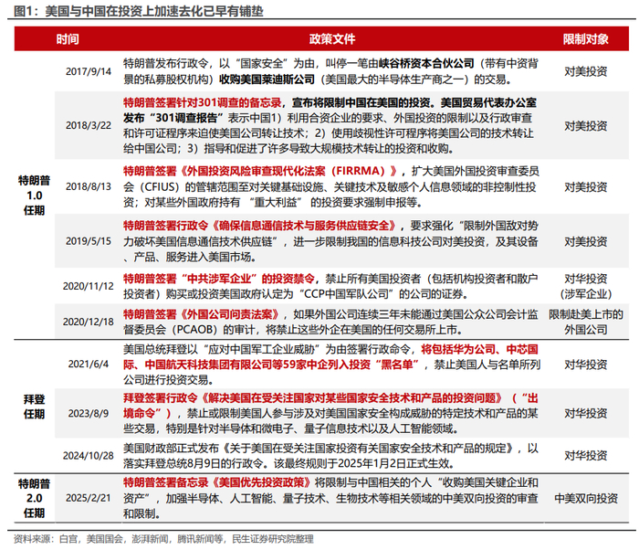This screenshot has width=639, height=550.
Task: Click the 政策文件 column header
Action: 332,39
